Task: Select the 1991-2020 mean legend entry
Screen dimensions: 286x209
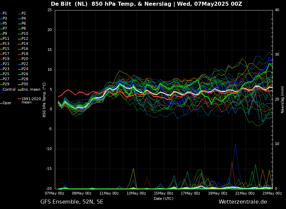Action: pyautogui.click(x=29, y=100)
